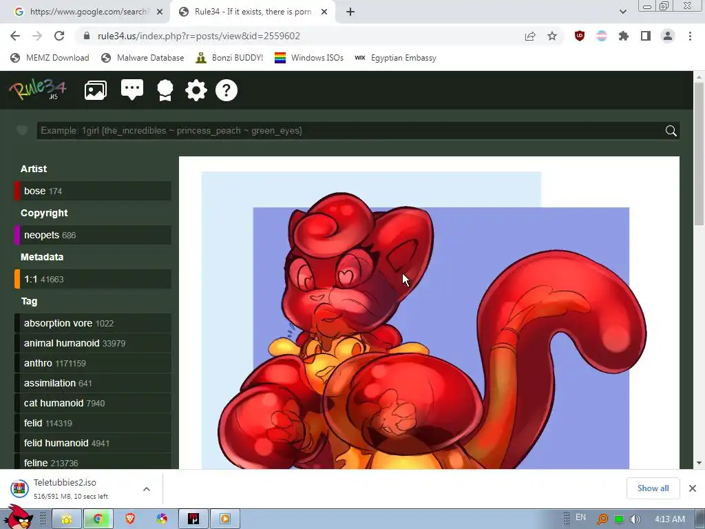Viewport: 705px width, 529px height.
Task: Close the downloads bar
Action: coord(693,488)
